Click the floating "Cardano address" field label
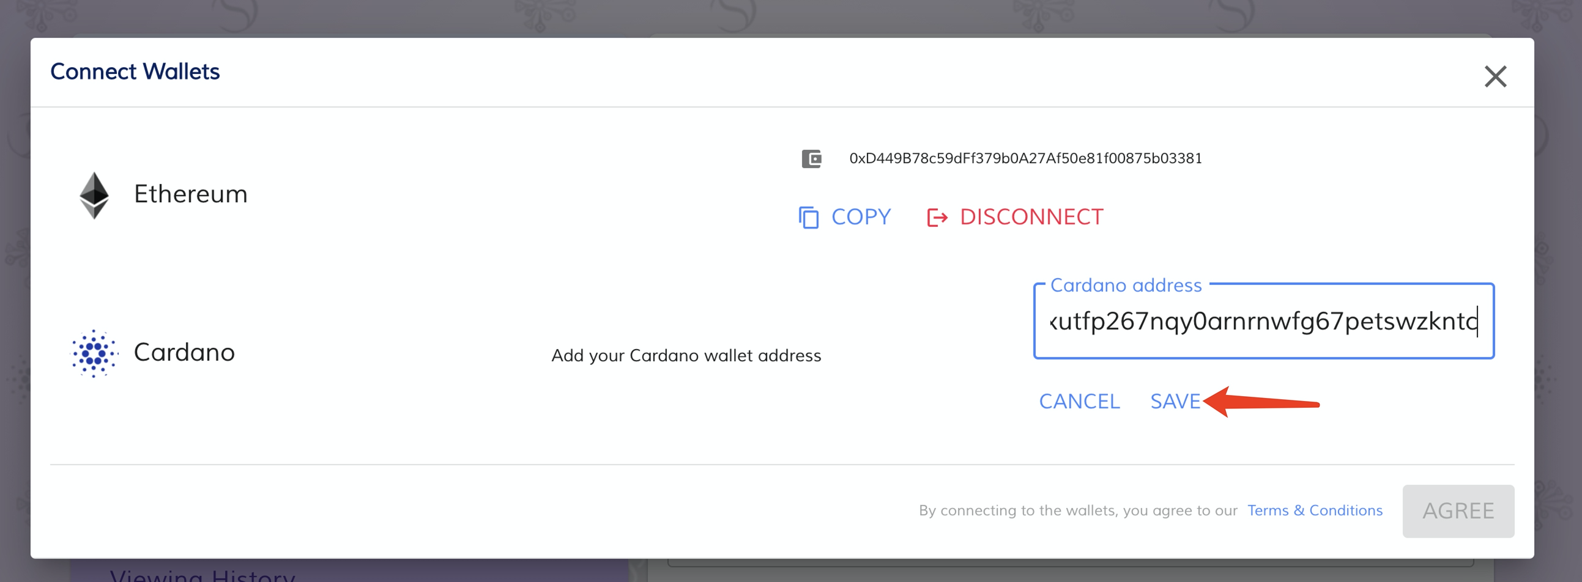 1125,285
